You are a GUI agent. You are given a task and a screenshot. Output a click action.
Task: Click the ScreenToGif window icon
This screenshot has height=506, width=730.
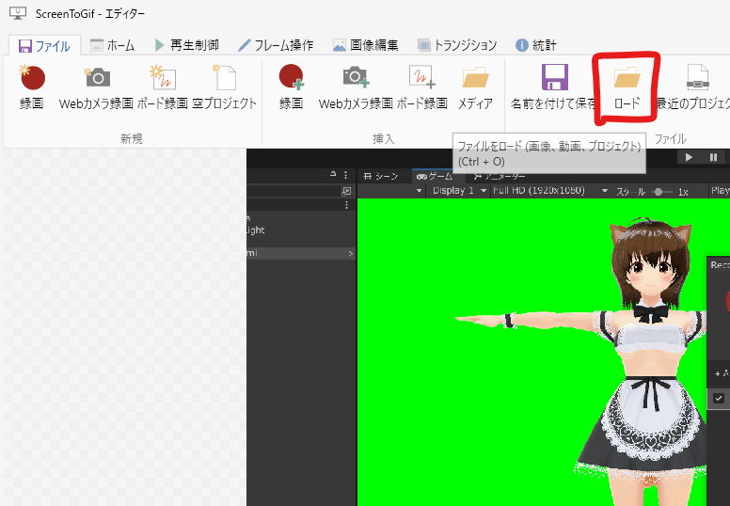click(x=18, y=13)
